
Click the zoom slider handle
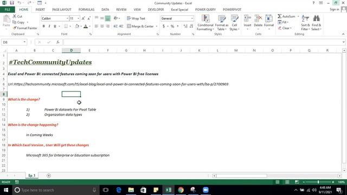coord(318,182)
